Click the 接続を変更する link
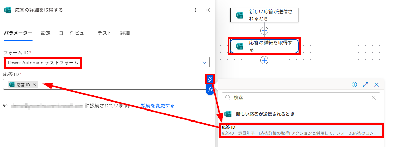Viewport: 393px width, 147px height. pyautogui.click(x=158, y=106)
